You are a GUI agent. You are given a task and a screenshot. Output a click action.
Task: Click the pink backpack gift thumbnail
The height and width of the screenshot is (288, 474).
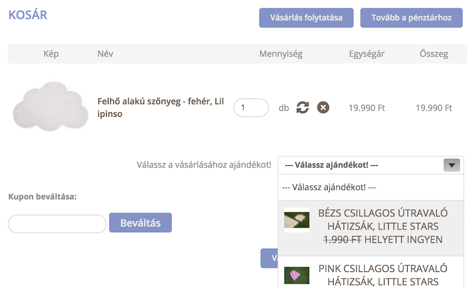click(297, 275)
